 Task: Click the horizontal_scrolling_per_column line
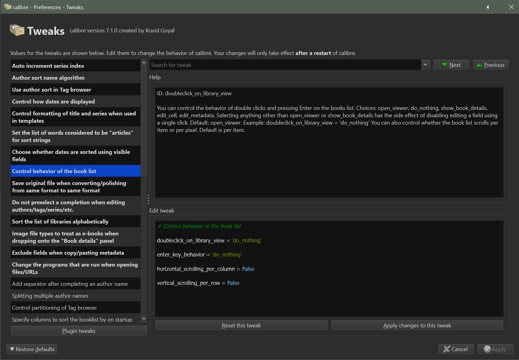[x=206, y=269]
